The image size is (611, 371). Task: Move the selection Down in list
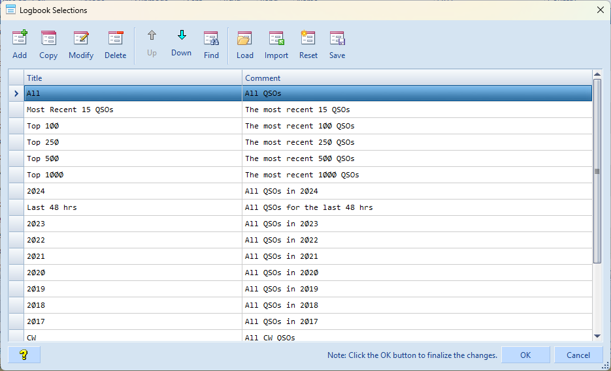pyautogui.click(x=181, y=43)
